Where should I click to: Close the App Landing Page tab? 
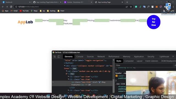click(122, 2)
